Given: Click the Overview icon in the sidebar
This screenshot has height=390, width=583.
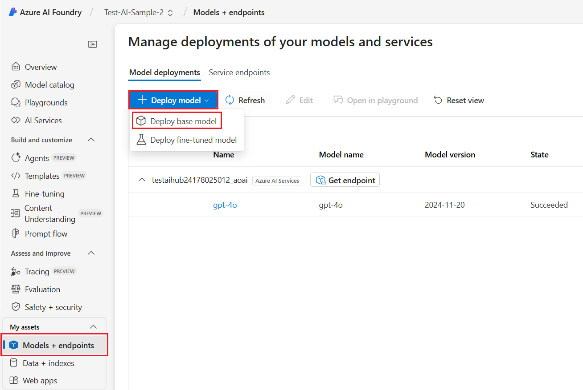Looking at the screenshot, I should click(16, 67).
